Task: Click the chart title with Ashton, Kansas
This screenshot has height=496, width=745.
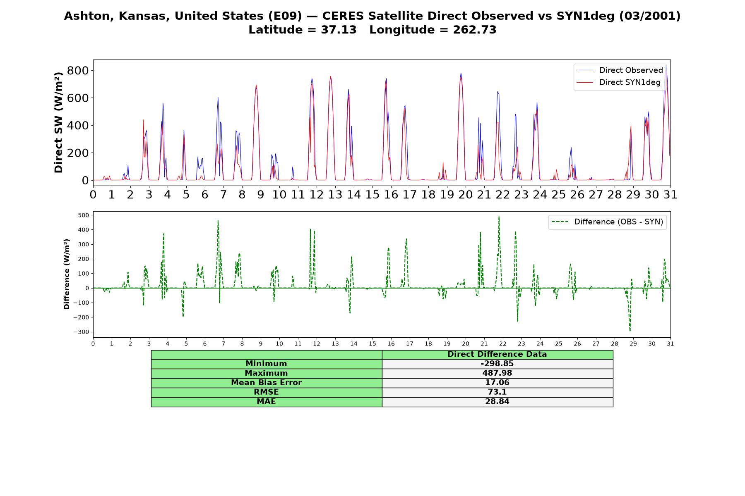Action: tap(372, 16)
